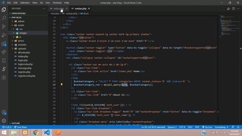Open registercode.php in the explorer
Image resolution: width=242 pixels, height=136 pixels.
[x=26, y=76]
